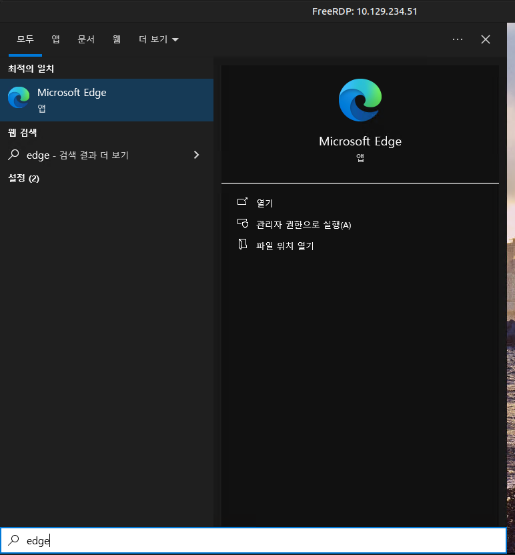Click the small Edge icon in best match
The image size is (515, 555).
coord(19,98)
